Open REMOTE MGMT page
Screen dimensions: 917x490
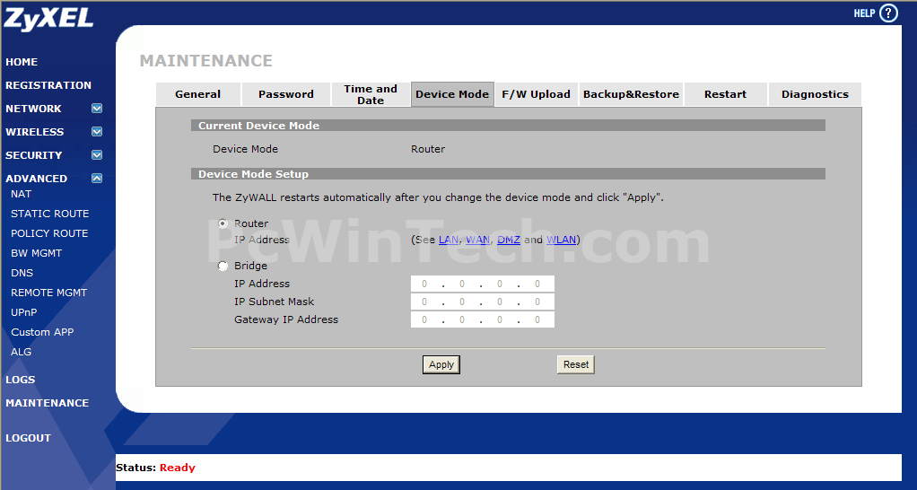pos(48,293)
